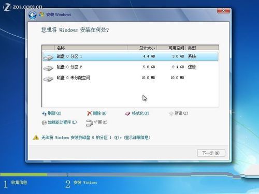Sort by the 类型 column header
The width and height of the screenshot is (259, 194).
(202, 48)
